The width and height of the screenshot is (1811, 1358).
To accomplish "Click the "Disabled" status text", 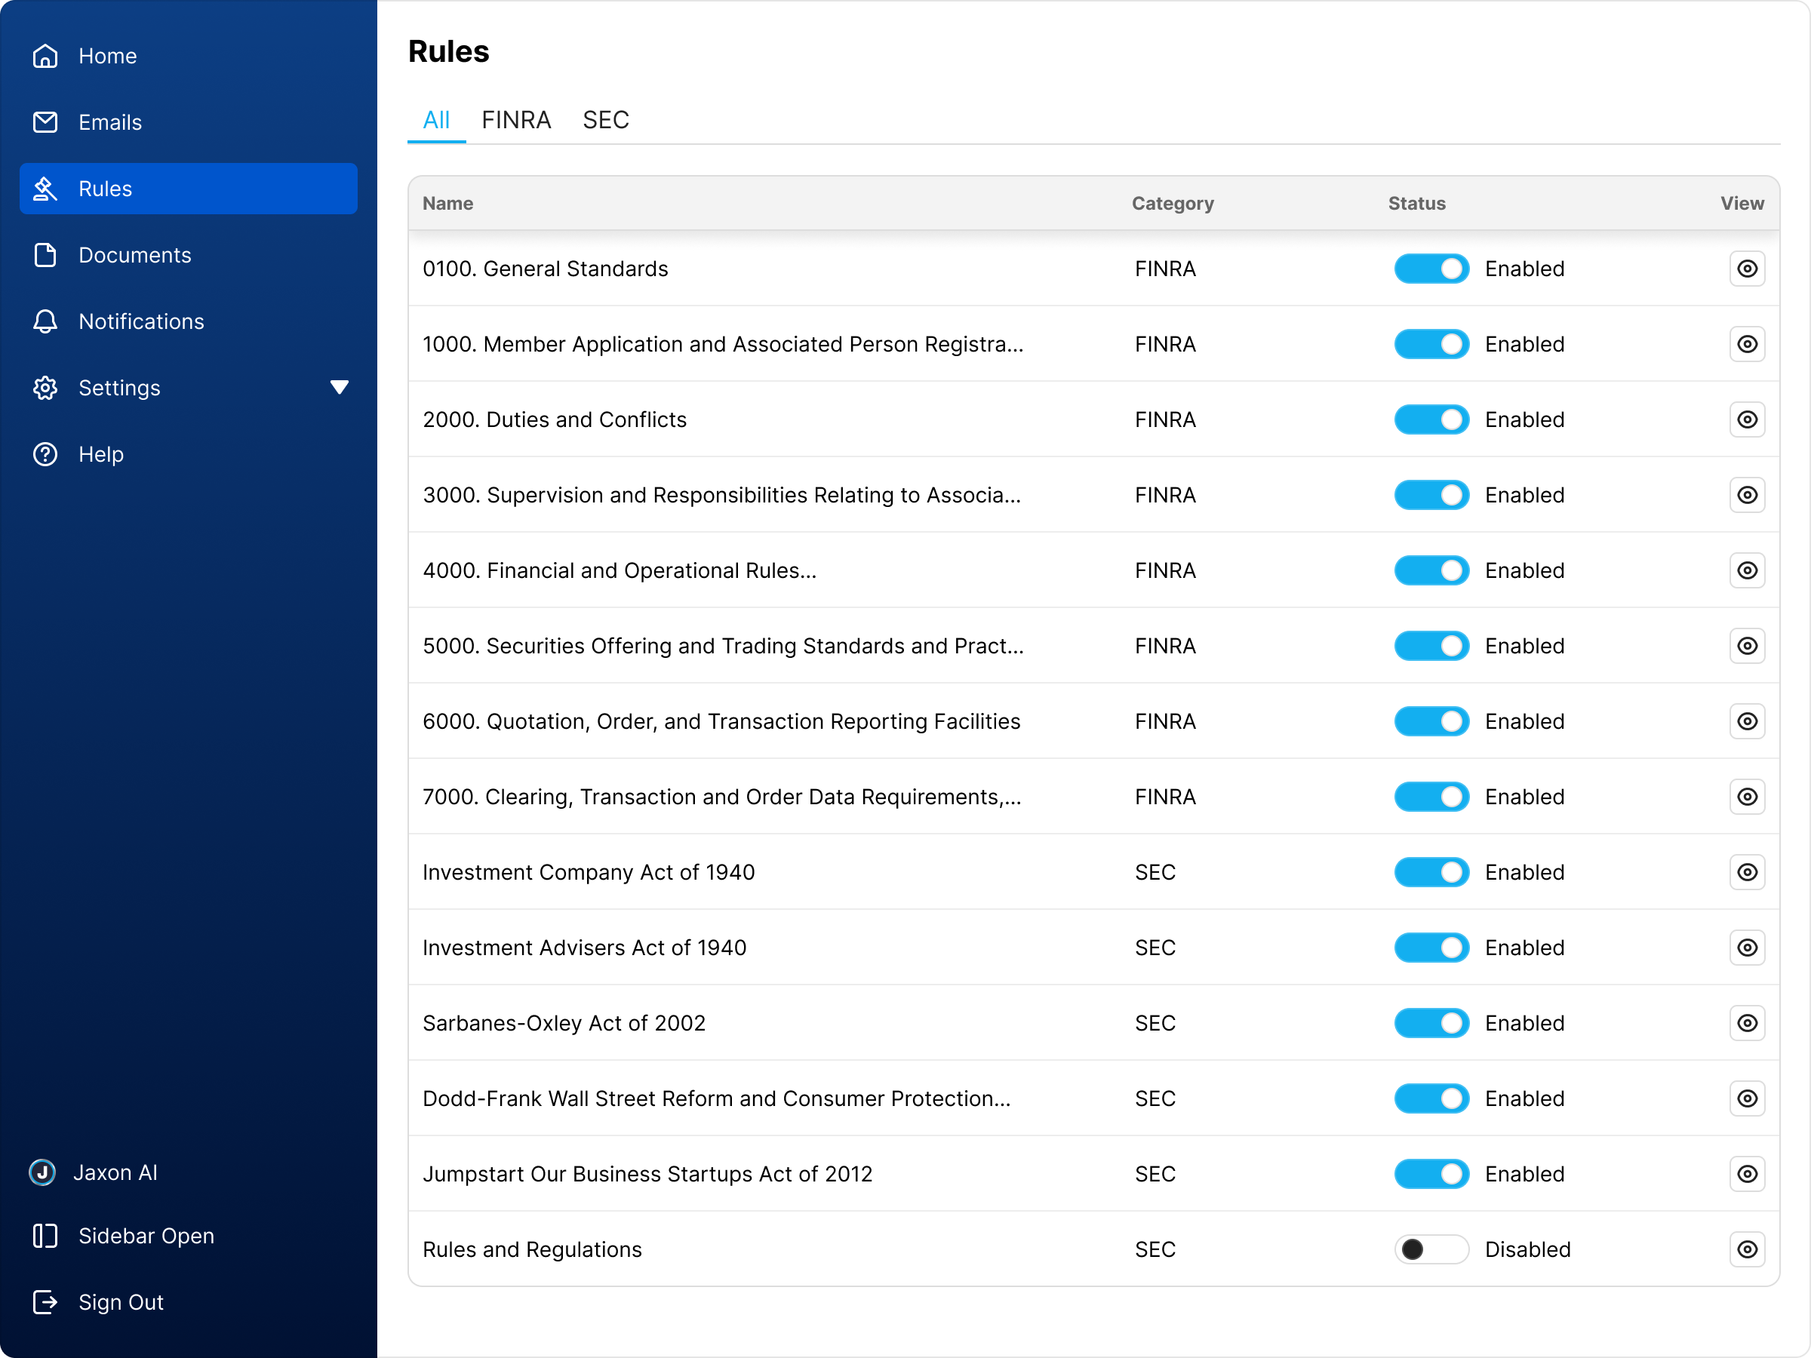I will (x=1528, y=1249).
